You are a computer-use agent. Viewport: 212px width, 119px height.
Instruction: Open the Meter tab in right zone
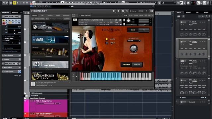(x=206, y=13)
